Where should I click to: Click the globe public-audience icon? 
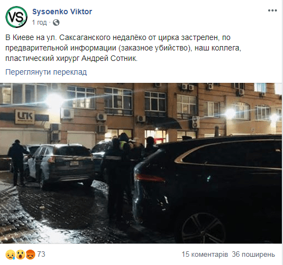pyautogui.click(x=56, y=22)
